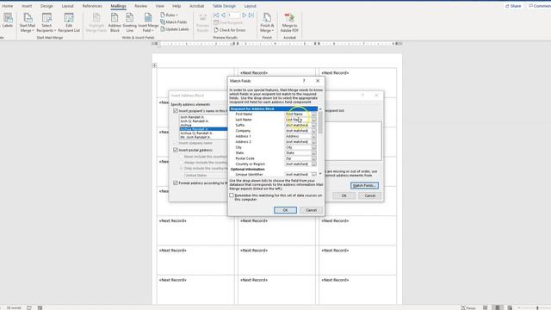Open the Table Design tab
The image size is (551, 310).
224,6
